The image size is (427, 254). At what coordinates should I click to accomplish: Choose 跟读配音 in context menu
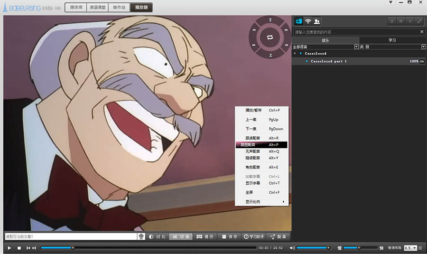pos(262,138)
